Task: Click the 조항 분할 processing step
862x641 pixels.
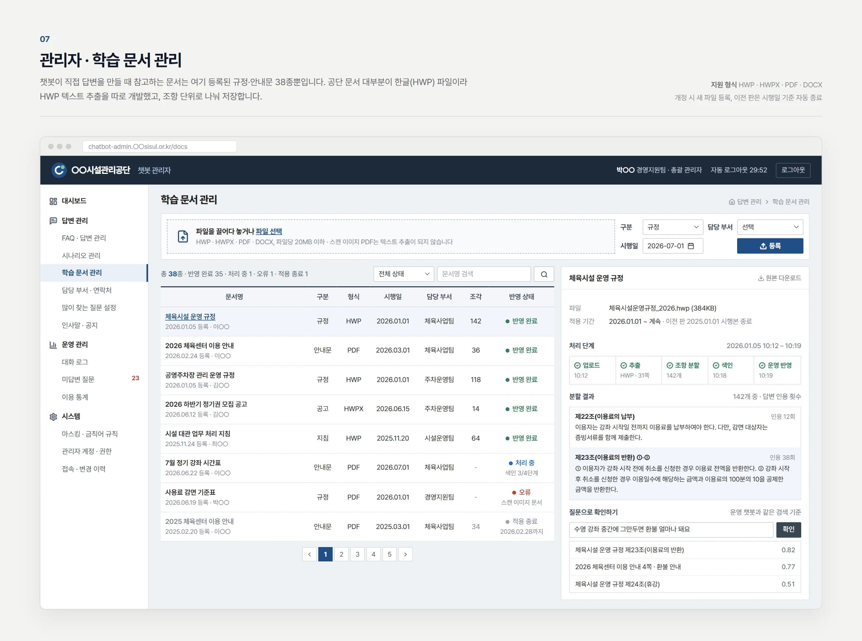Action: pos(684,371)
